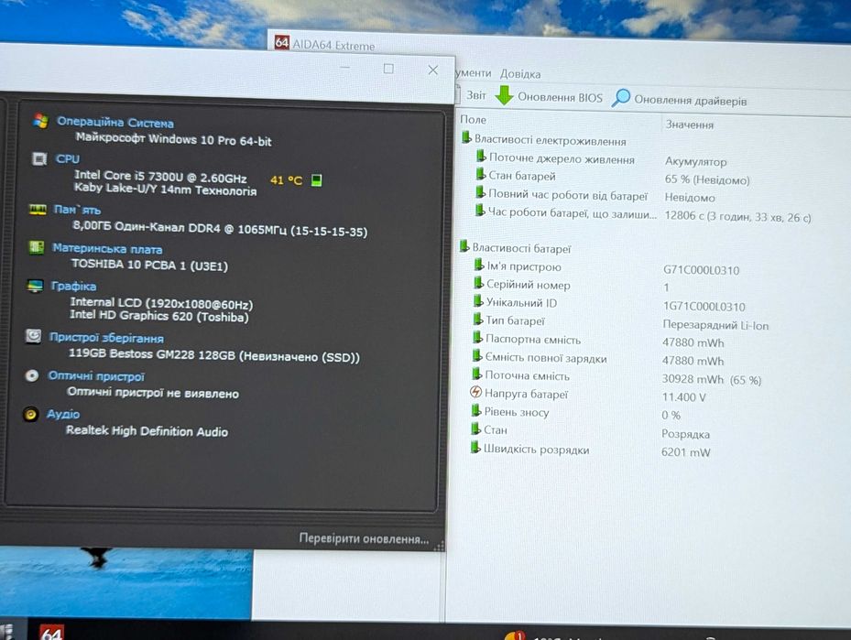Click the Властивості електроживлення group icon
The width and height of the screenshot is (851, 640).
465,137
